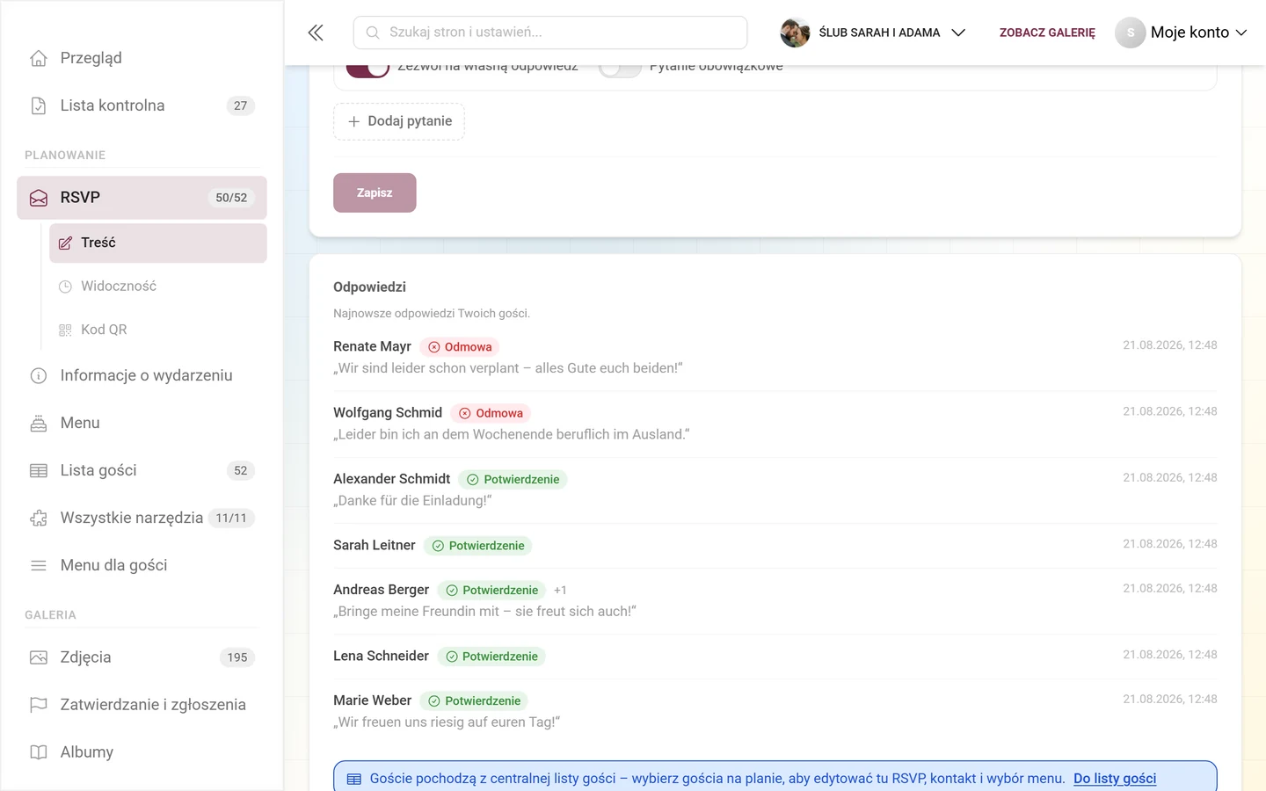The width and height of the screenshot is (1266, 791).
Task: Click the home icon beside Przegląd
Action: (x=39, y=58)
